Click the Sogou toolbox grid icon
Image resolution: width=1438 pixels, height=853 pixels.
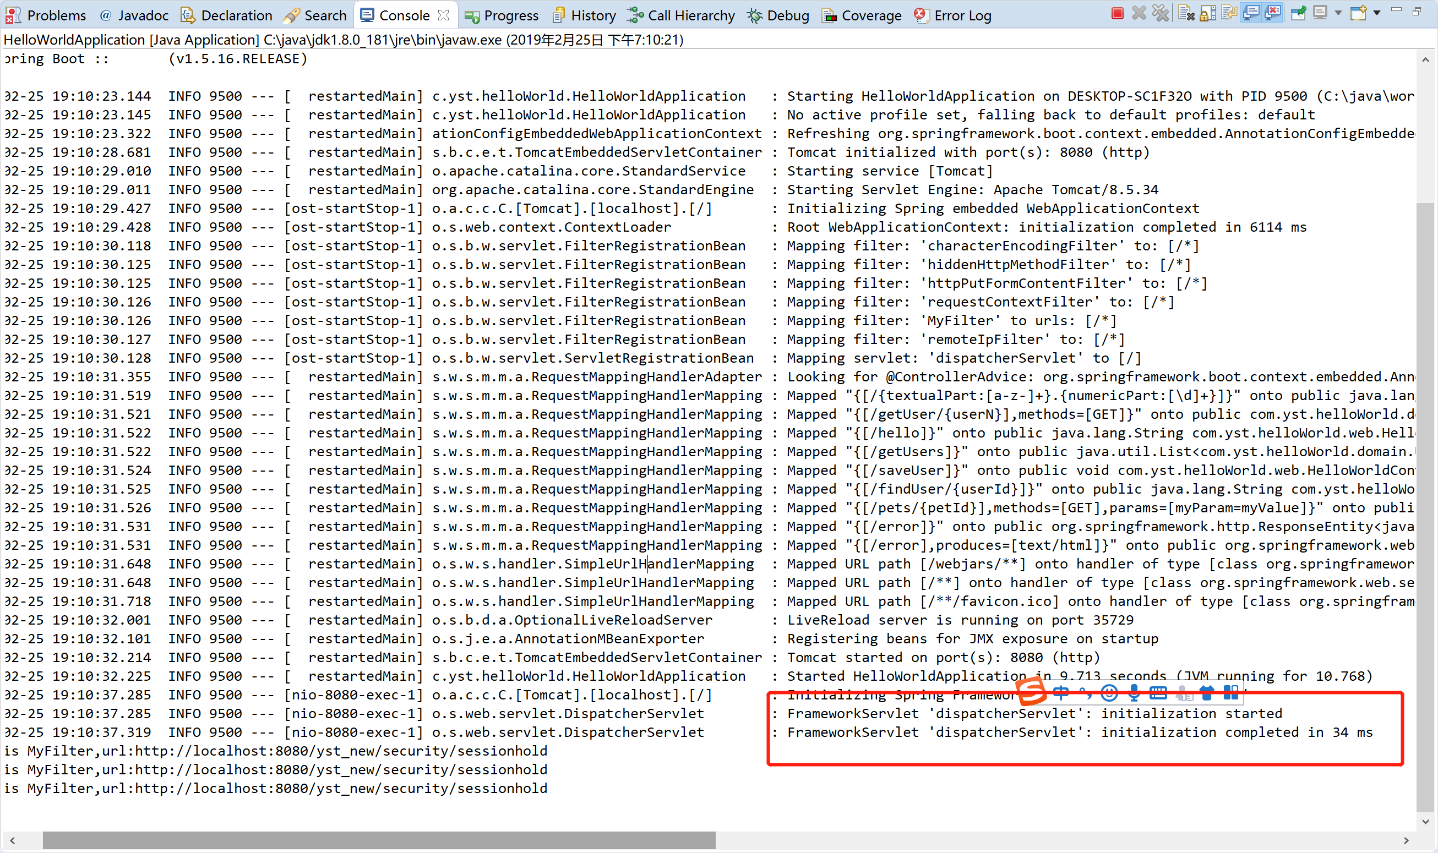(1231, 693)
